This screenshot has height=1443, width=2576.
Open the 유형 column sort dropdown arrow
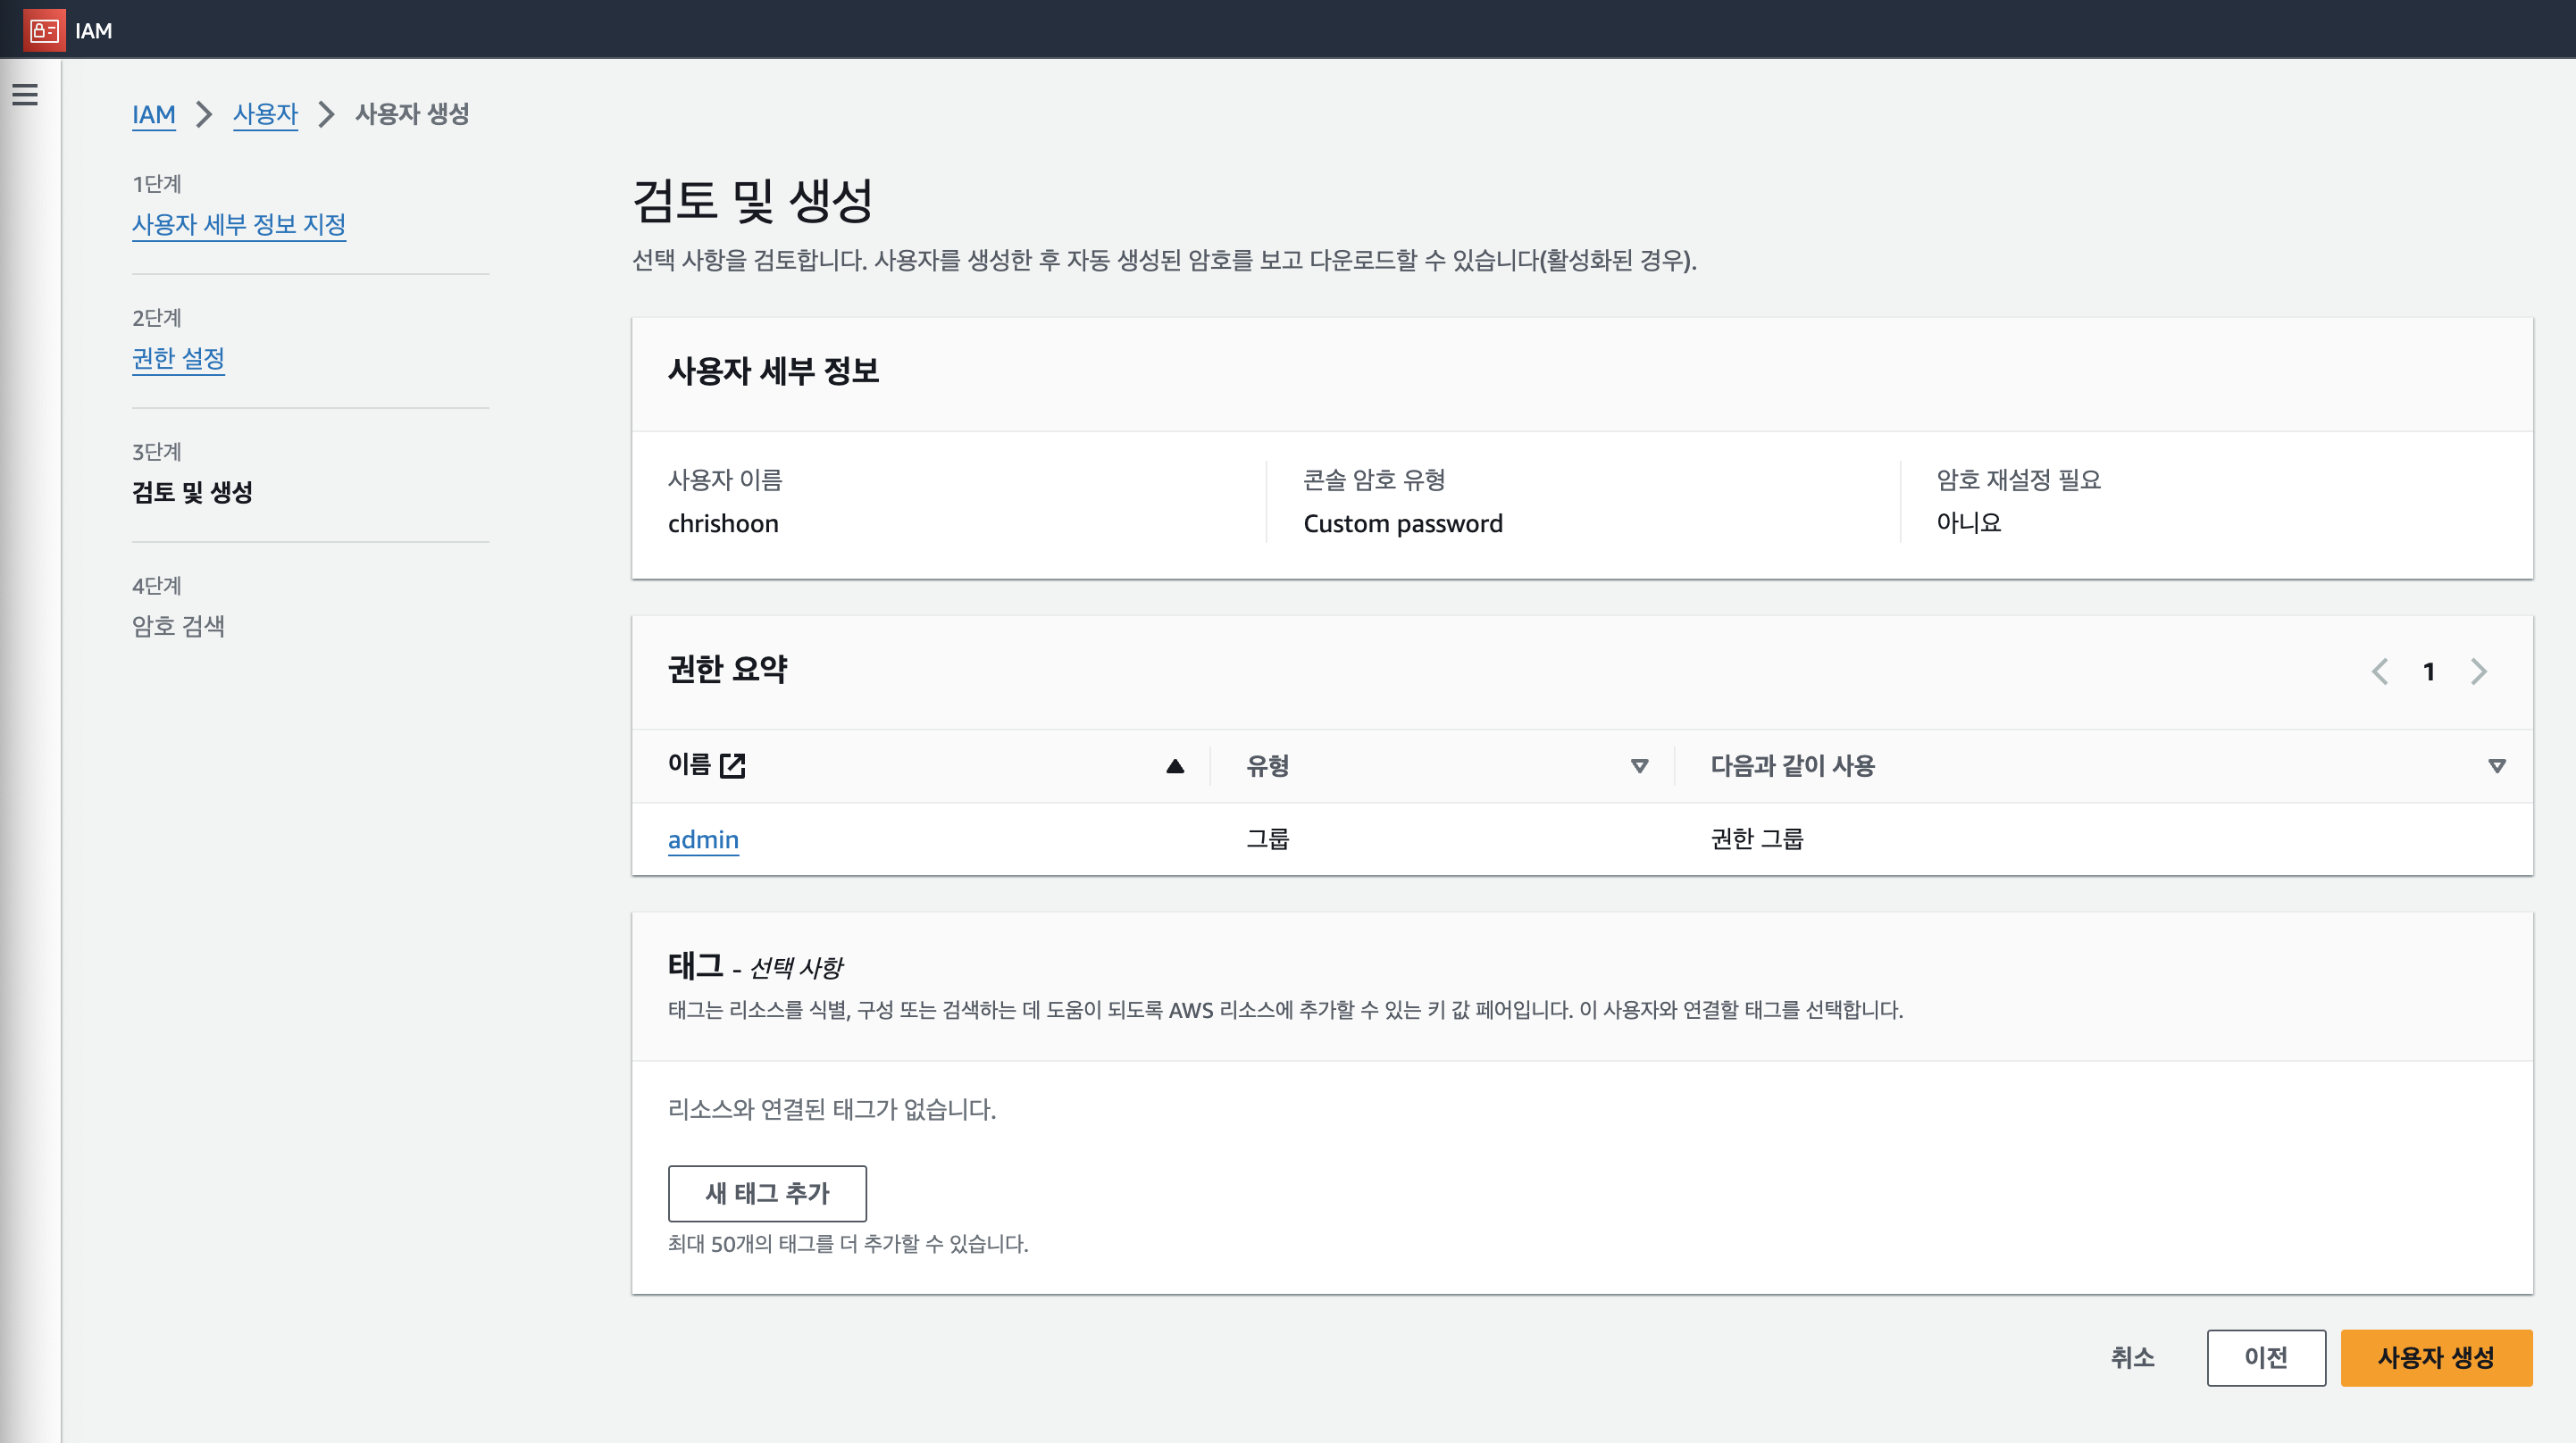[x=1639, y=766]
